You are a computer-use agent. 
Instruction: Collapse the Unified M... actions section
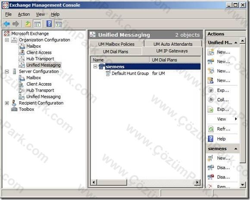(236, 43)
